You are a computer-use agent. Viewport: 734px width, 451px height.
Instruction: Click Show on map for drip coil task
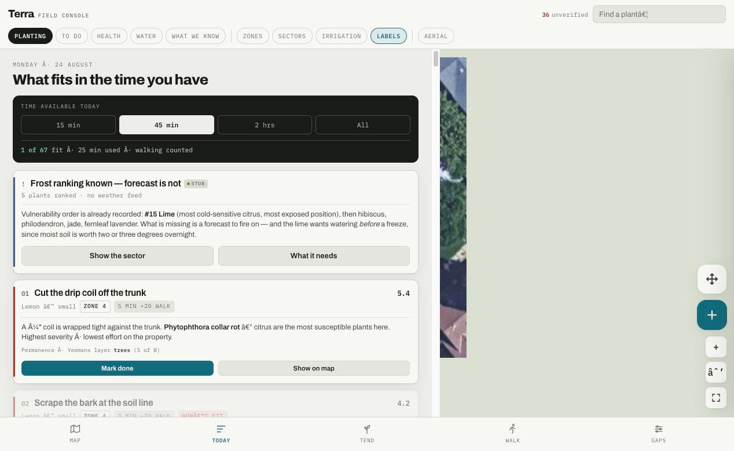pyautogui.click(x=314, y=368)
